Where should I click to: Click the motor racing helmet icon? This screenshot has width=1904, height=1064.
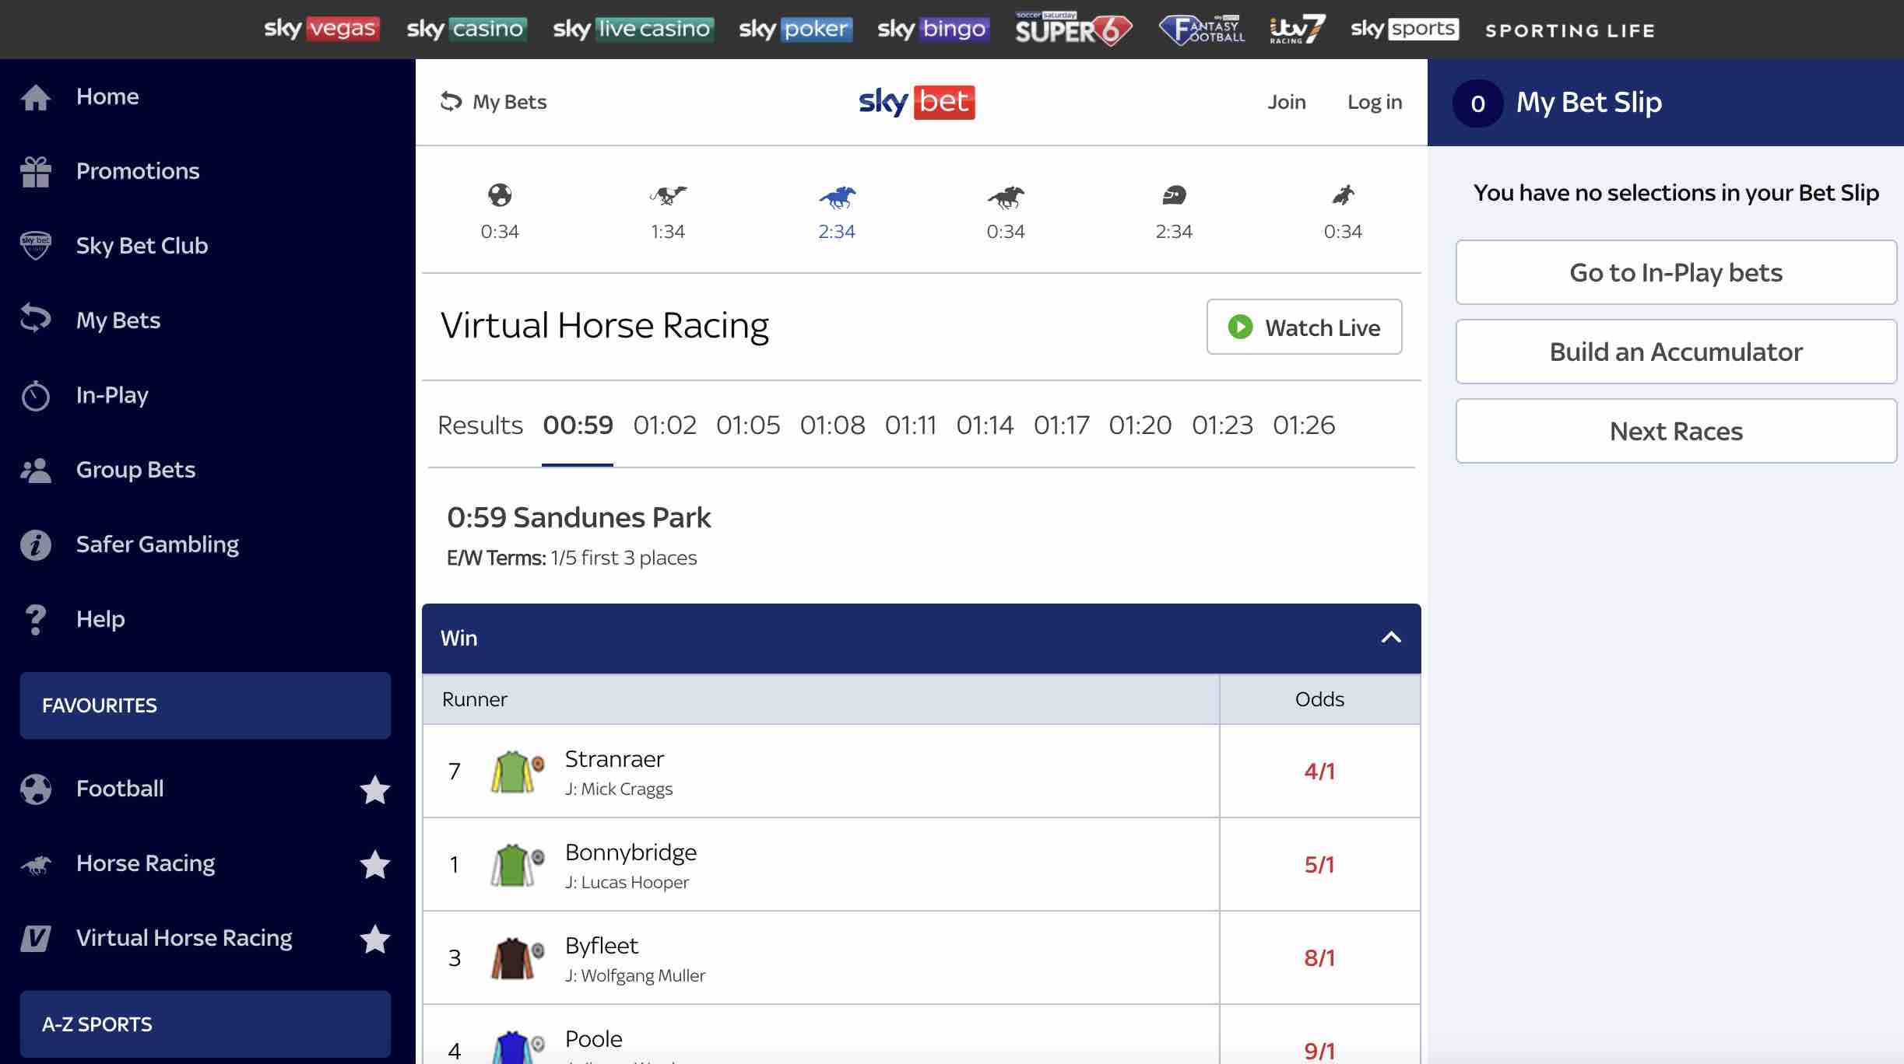(1174, 196)
